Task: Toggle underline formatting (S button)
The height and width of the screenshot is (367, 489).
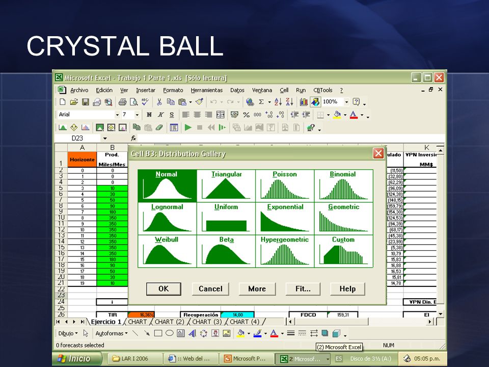Action: point(172,115)
